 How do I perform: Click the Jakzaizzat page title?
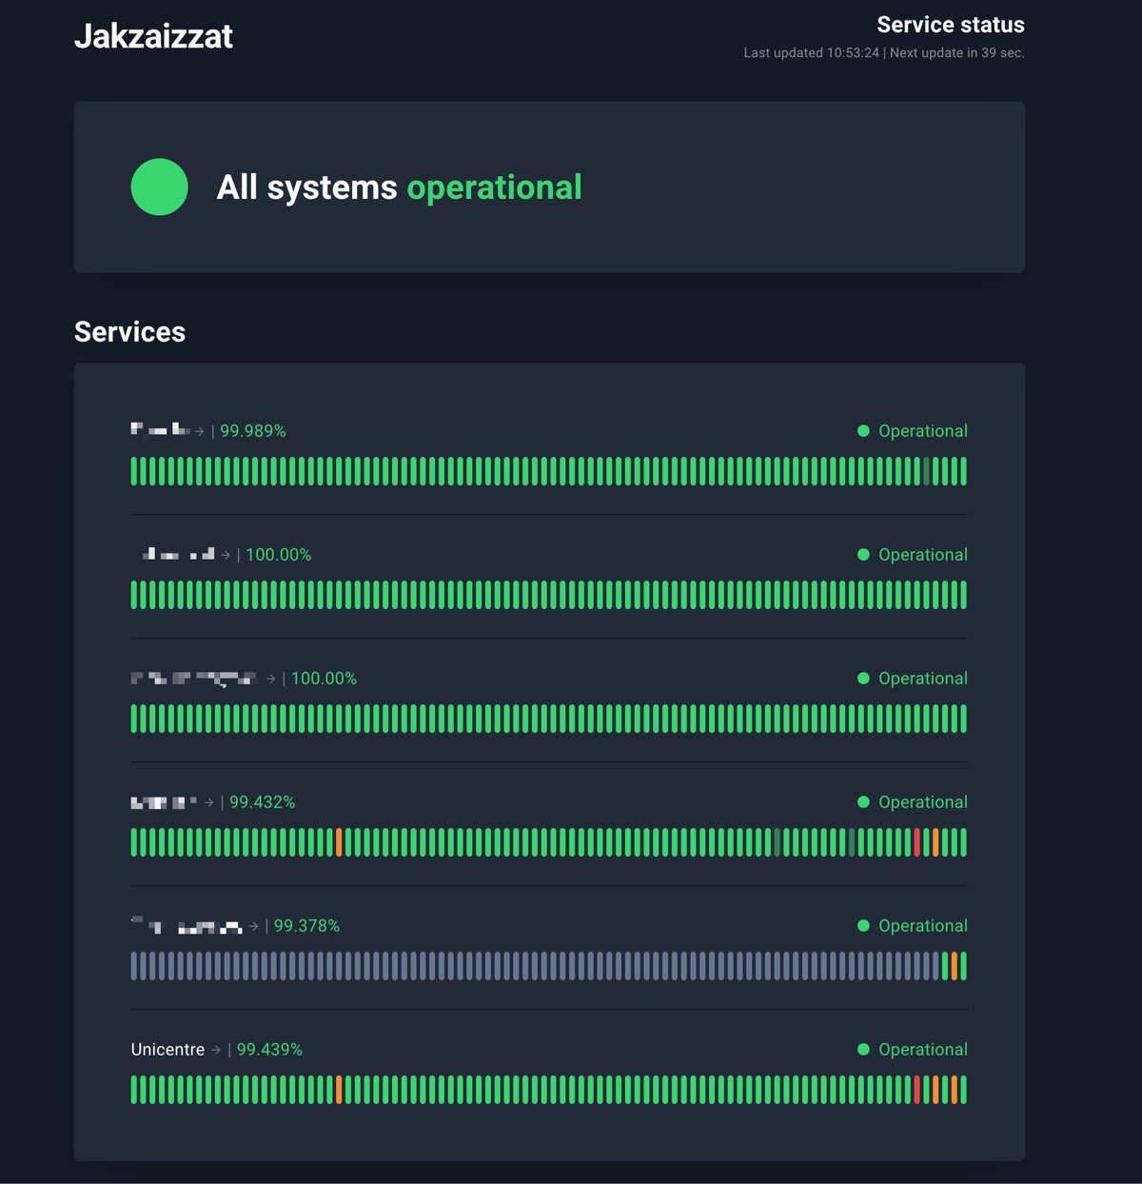(x=153, y=36)
